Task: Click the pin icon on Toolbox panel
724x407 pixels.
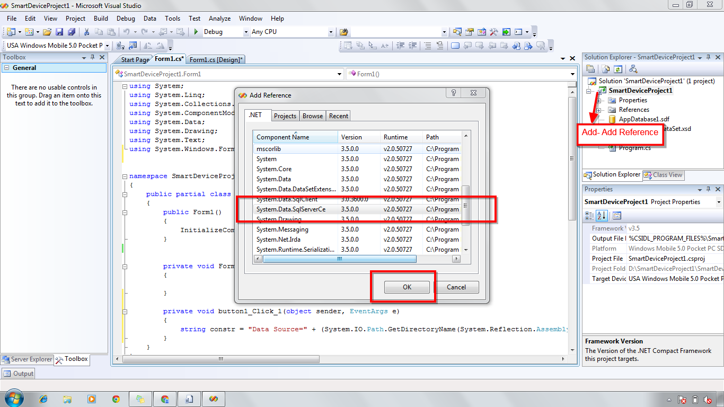Action: click(92, 57)
